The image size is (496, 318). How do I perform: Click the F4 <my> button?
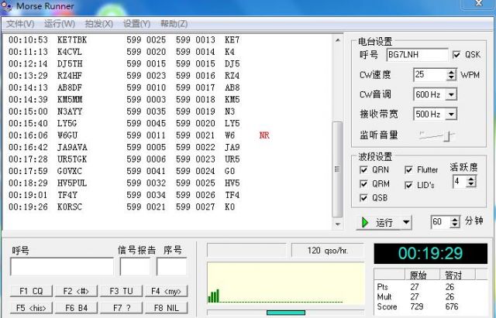pos(167,291)
